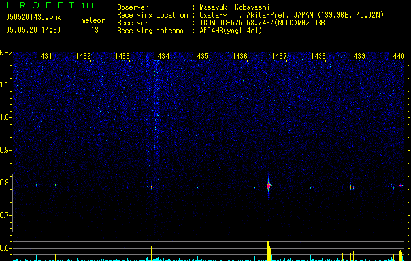Click the strong red meteor echo near 1437
Screen dimensions: 411x261
[x=269, y=186]
